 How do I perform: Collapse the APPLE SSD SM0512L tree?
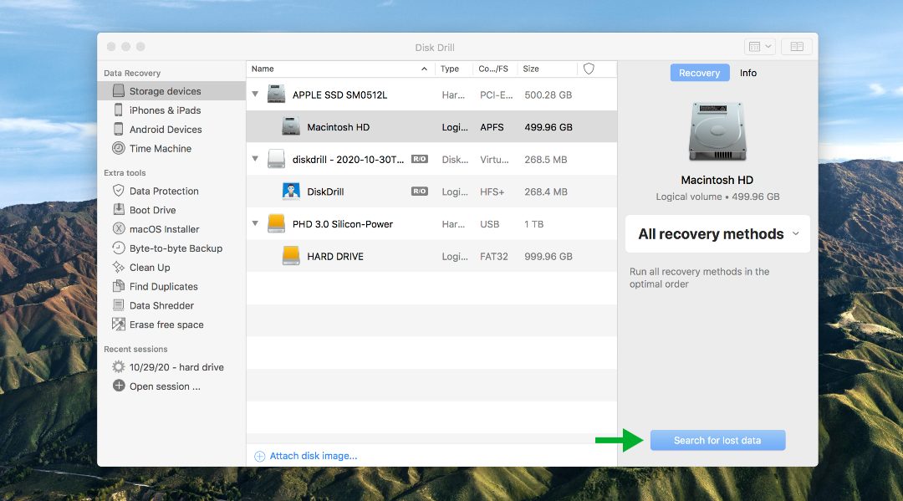tap(255, 94)
